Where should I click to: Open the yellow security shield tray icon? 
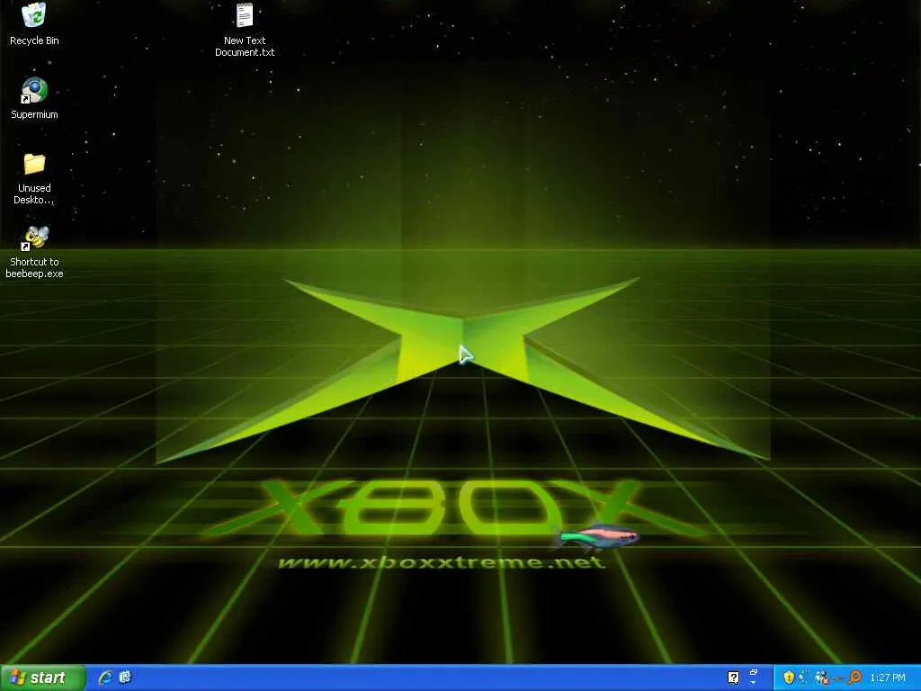[x=789, y=678]
